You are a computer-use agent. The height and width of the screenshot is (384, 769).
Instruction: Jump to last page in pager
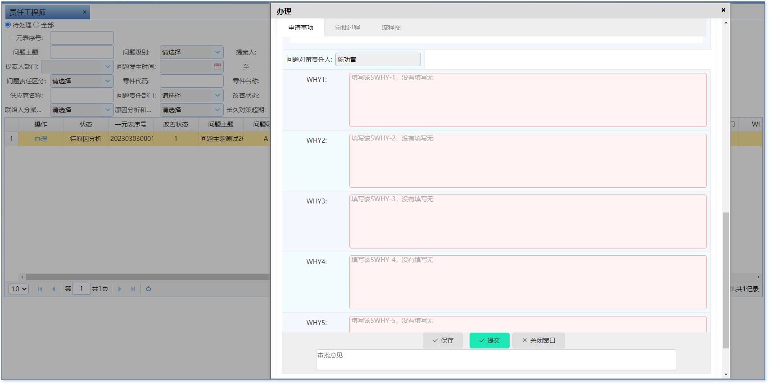pos(133,289)
